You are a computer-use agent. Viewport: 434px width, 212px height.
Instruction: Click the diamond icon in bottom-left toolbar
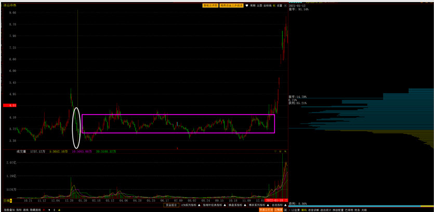pyautogui.click(x=49, y=210)
